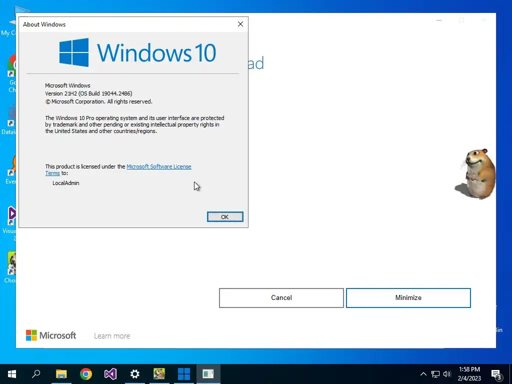Viewport: 512px width, 384px height.
Task: Click the 'Microsoft Windows' text line
Action: (67, 85)
